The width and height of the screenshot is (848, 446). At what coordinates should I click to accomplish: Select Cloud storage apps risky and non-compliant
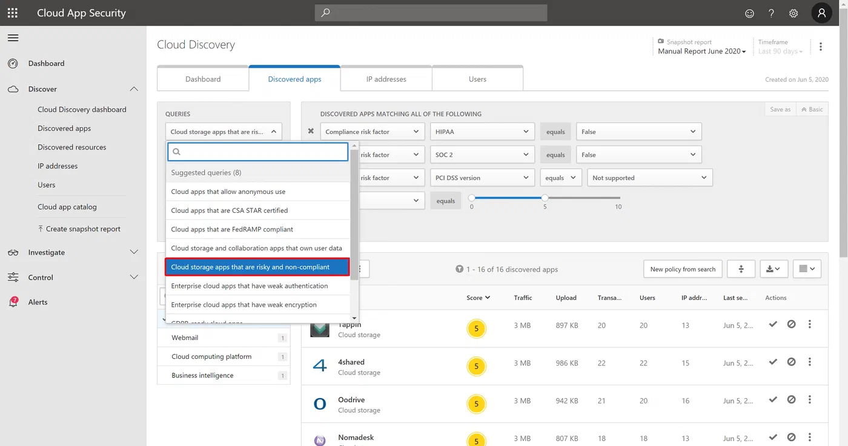pos(258,267)
